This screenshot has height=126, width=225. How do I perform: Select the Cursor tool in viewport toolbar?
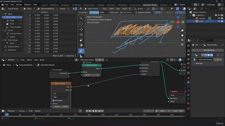pos(81,23)
